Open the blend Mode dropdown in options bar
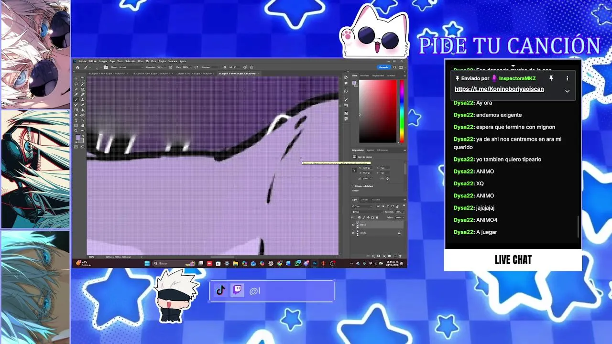Screen dimensions: 612x344 click(131, 67)
